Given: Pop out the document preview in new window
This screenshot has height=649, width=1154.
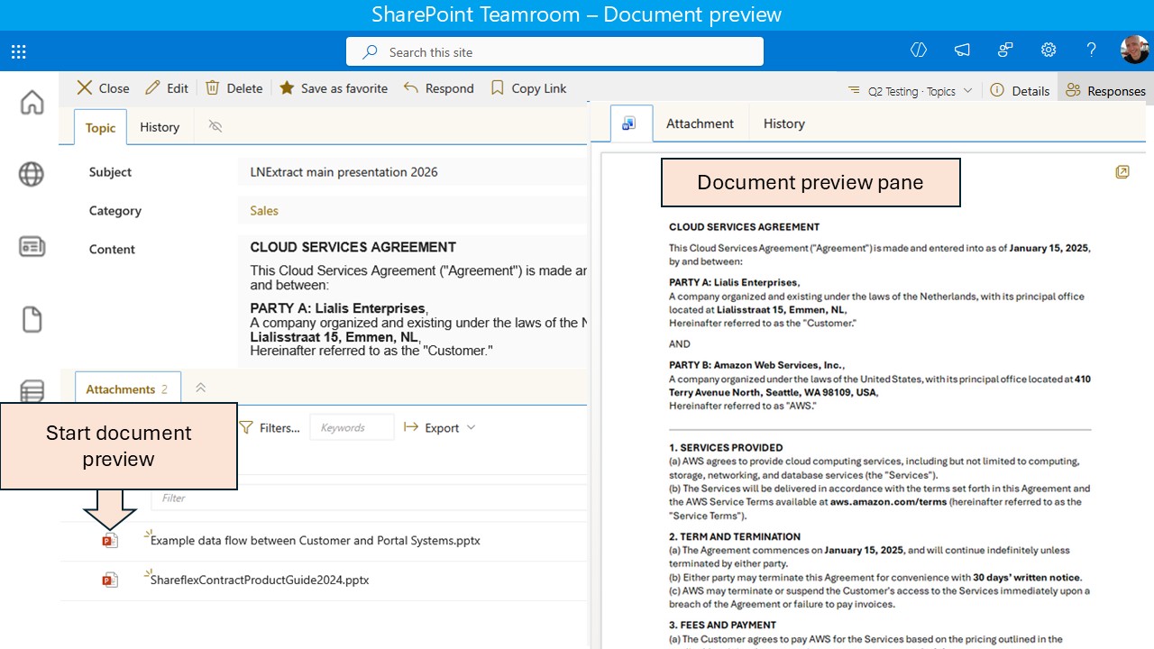Looking at the screenshot, I should tap(1122, 171).
